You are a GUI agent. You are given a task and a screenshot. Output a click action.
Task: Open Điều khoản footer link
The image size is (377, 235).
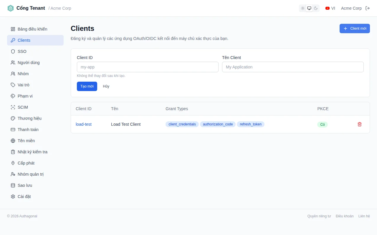(x=345, y=216)
